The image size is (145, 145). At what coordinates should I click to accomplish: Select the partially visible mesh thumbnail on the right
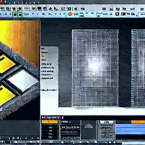(x=138, y=68)
